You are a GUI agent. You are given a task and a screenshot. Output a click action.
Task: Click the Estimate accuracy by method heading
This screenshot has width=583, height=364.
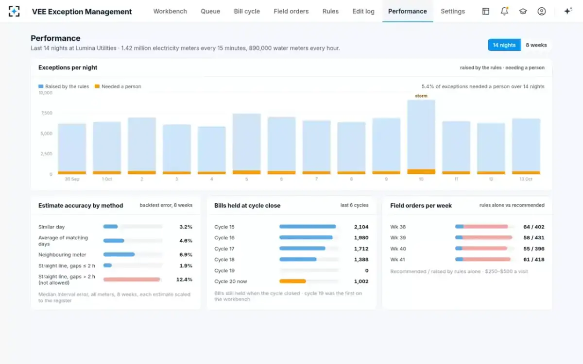(81, 205)
